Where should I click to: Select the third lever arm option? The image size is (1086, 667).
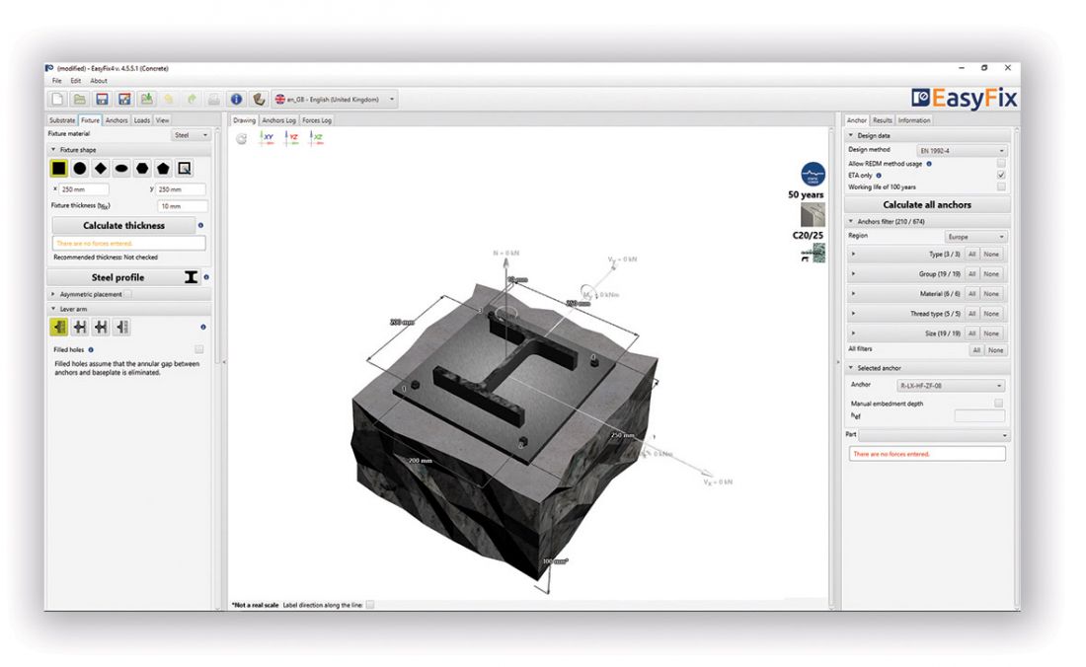tap(101, 327)
